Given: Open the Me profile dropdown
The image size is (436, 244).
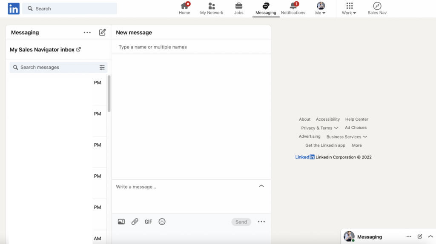Looking at the screenshot, I should 321,8.
